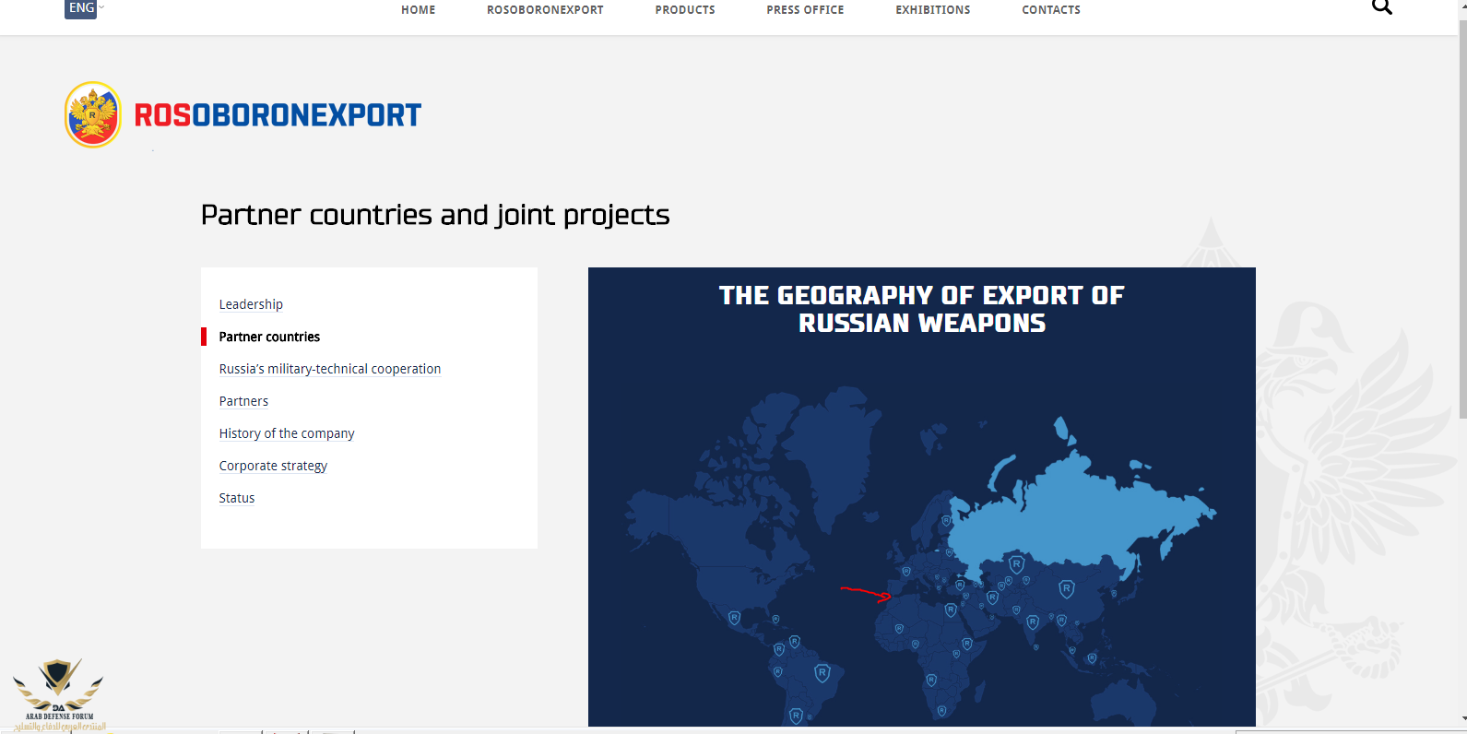1467x734 pixels.
Task: Select the shield marker on India
Action: click(x=1033, y=622)
